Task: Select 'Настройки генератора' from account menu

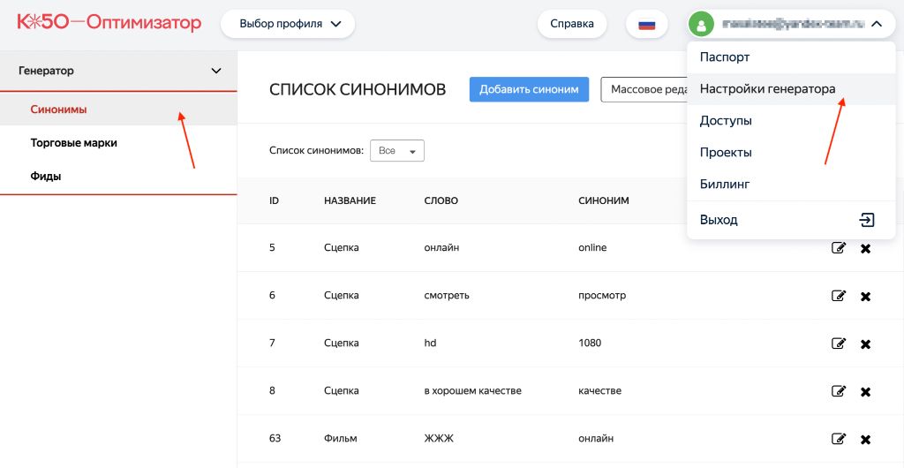Action: (767, 88)
